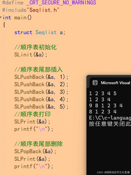Click the console path line E:\C\c-languag
The image size is (131, 175).
tap(110, 118)
